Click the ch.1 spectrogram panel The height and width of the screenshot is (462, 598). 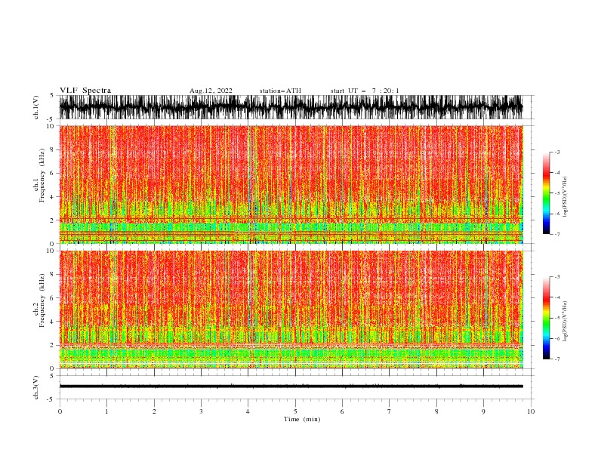(x=291, y=184)
